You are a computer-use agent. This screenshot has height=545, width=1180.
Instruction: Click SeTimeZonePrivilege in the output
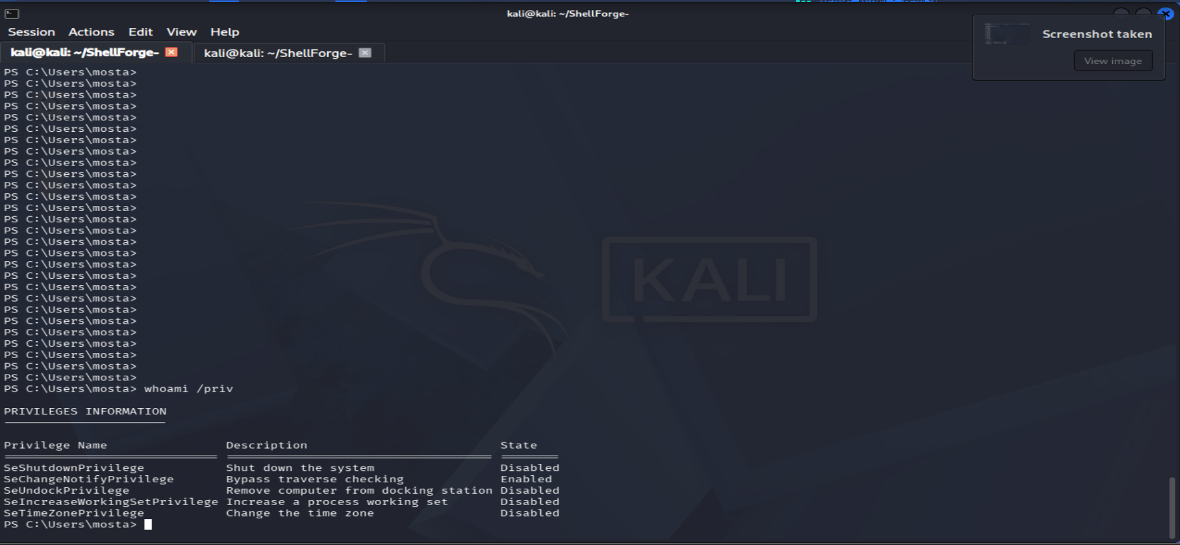pos(74,513)
